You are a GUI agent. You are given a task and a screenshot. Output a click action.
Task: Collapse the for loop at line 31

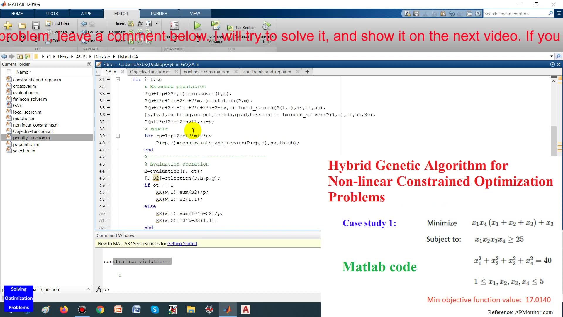(118, 80)
